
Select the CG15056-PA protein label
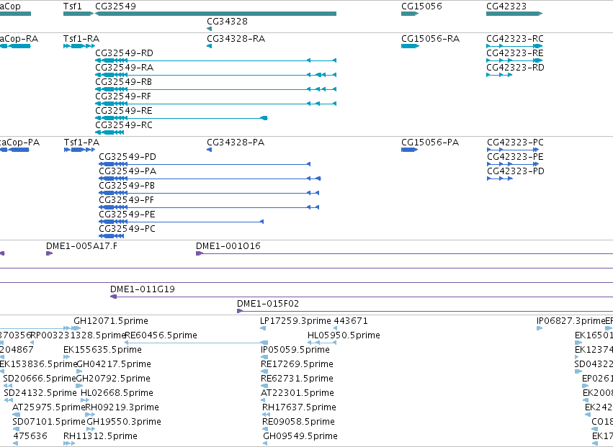click(430, 143)
